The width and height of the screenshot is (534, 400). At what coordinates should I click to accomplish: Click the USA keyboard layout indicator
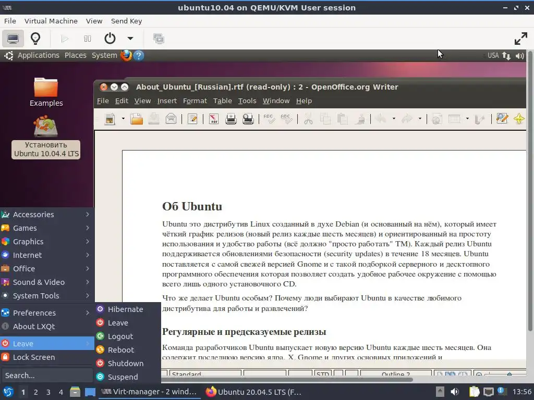493,55
